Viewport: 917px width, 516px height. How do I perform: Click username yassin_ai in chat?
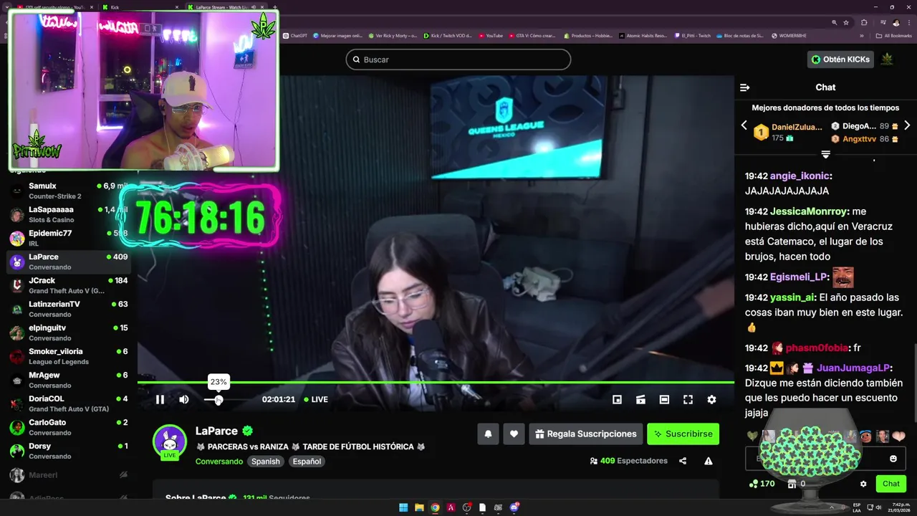pos(792,297)
